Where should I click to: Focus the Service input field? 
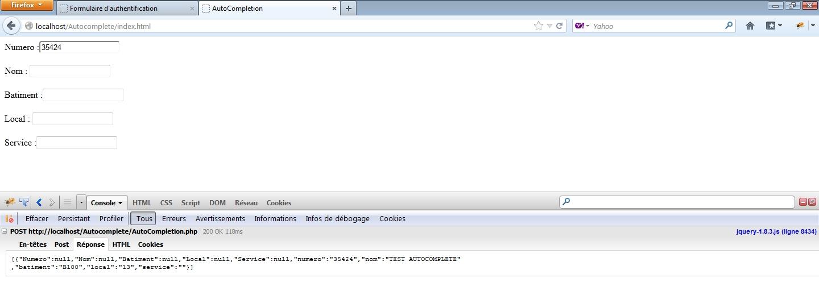(x=77, y=143)
